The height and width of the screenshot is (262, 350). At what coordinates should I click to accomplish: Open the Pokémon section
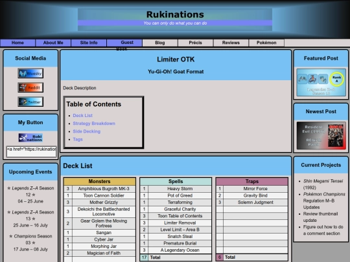click(266, 43)
